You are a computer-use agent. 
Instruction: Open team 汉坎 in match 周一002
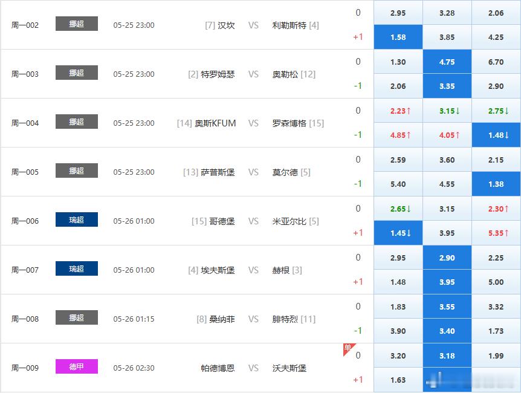(x=226, y=25)
